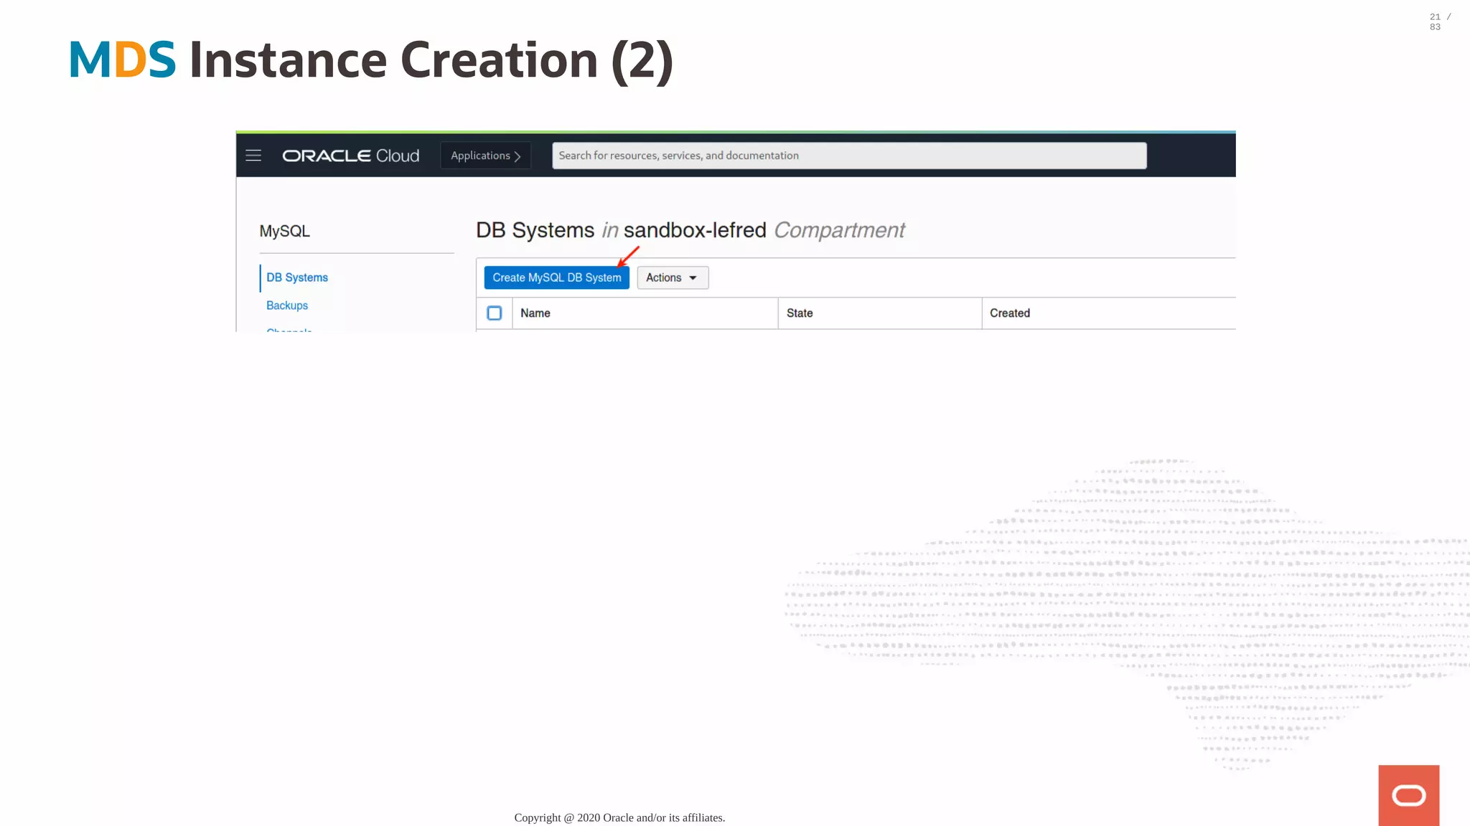
Task: Open the hamburger navigation menu
Action: click(253, 156)
